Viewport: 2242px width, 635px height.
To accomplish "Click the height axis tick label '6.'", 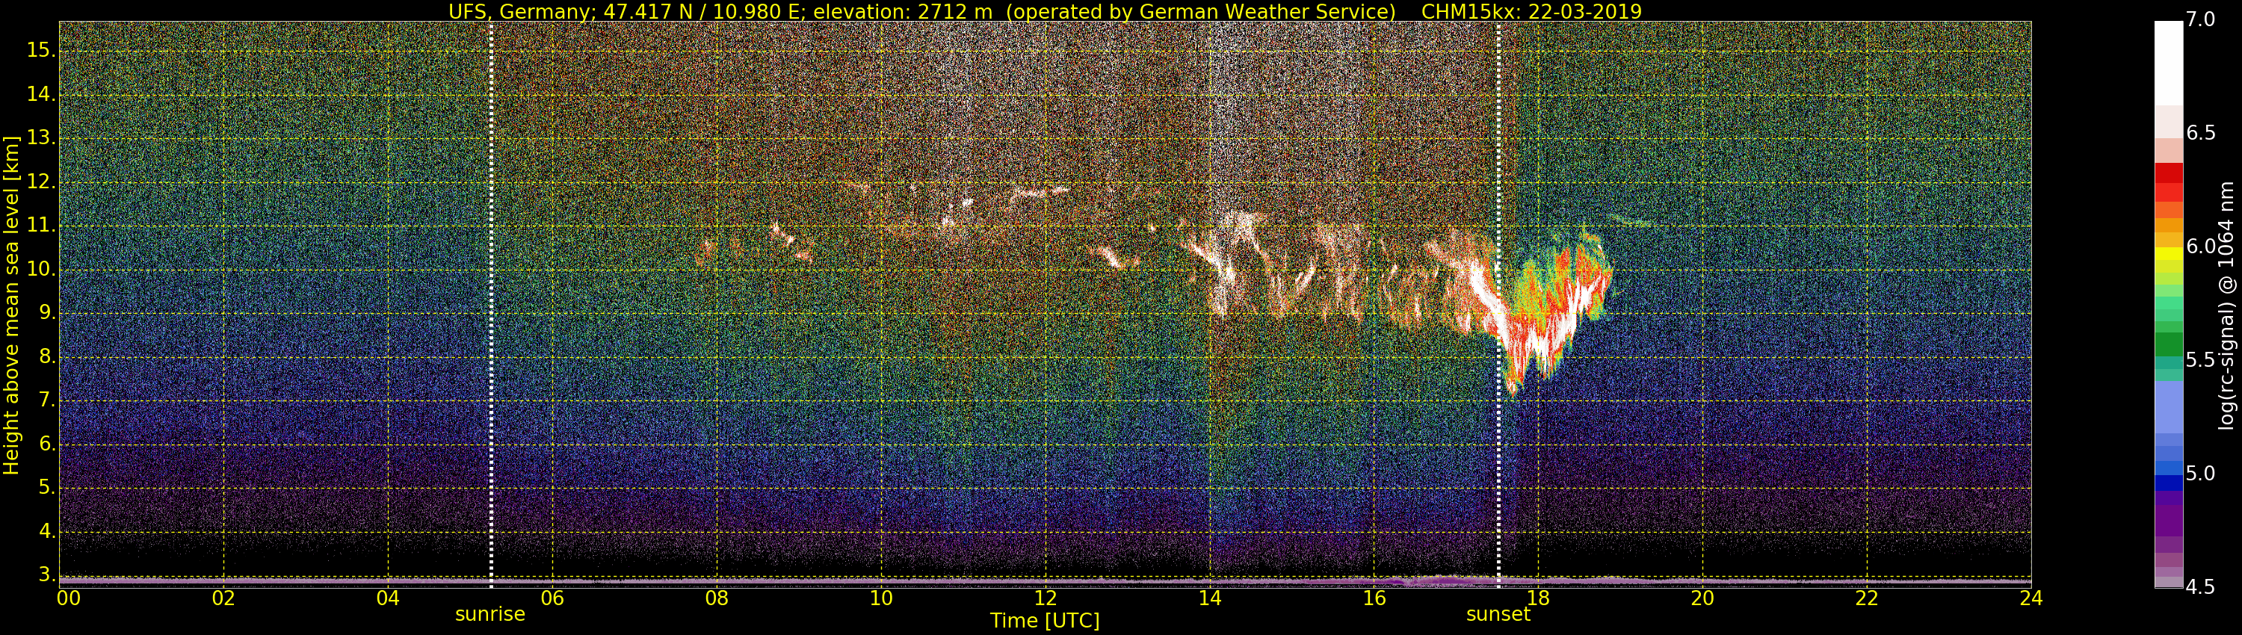I will pos(46,444).
